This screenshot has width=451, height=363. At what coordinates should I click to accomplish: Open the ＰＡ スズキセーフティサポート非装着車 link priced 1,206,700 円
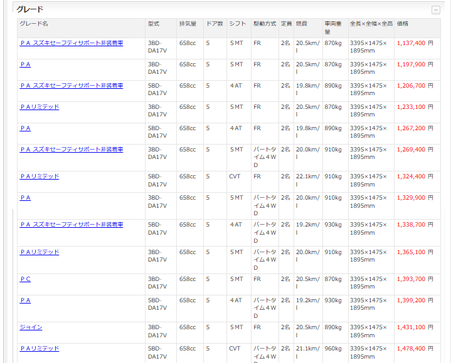coord(72,86)
